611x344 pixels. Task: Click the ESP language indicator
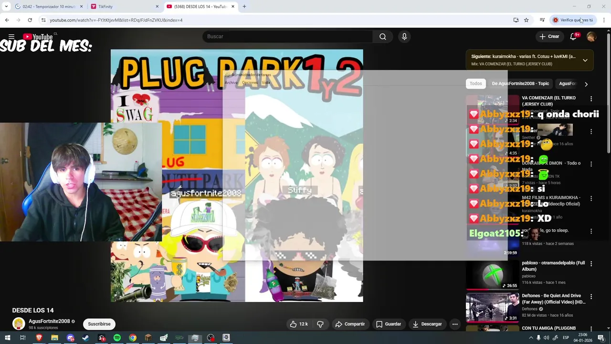point(566,338)
